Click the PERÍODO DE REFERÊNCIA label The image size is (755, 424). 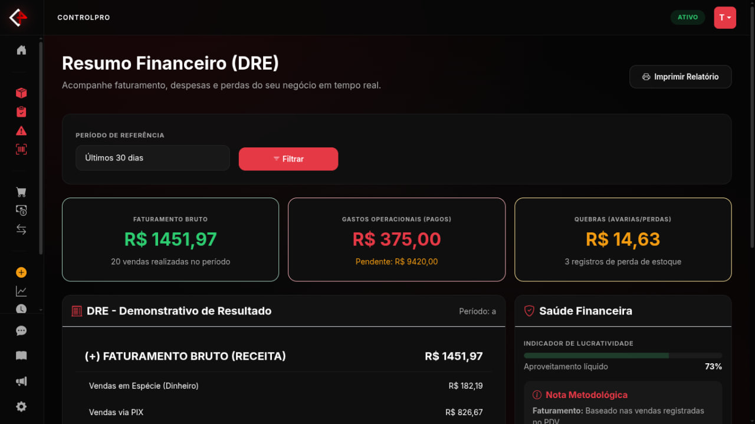coord(120,135)
